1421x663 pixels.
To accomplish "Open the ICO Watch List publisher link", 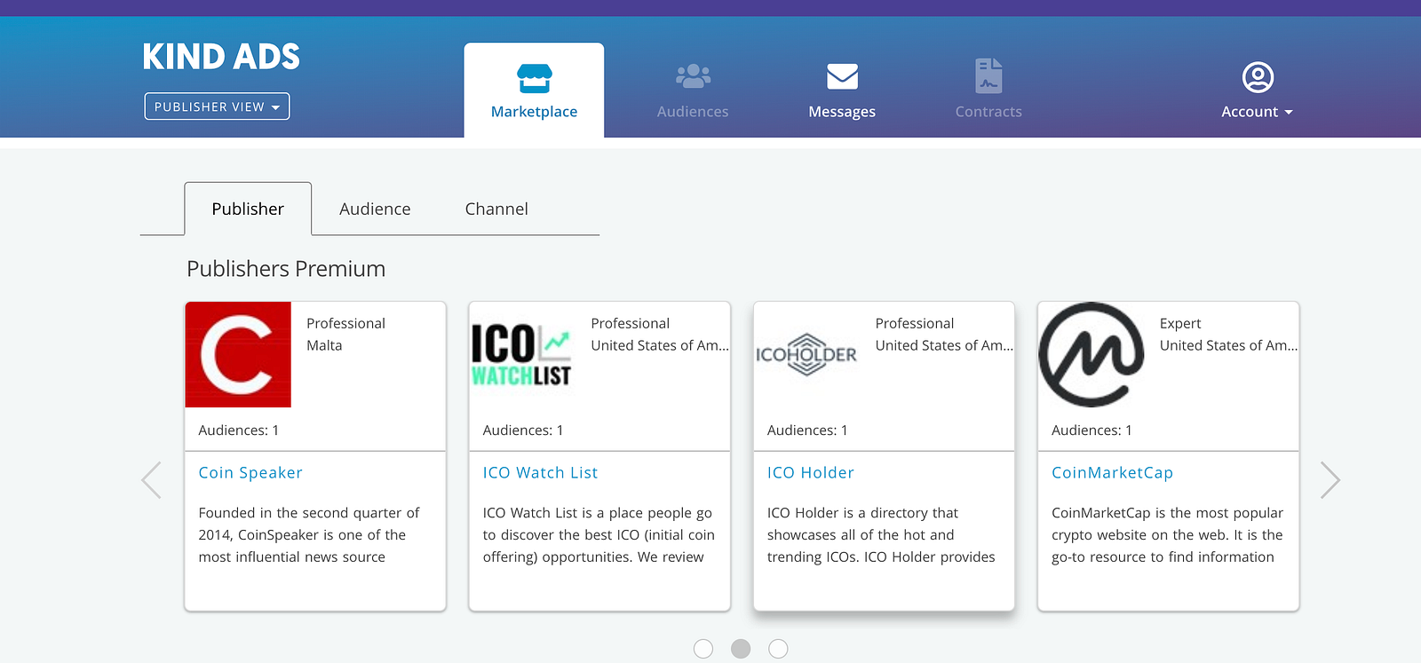I will click(540, 473).
